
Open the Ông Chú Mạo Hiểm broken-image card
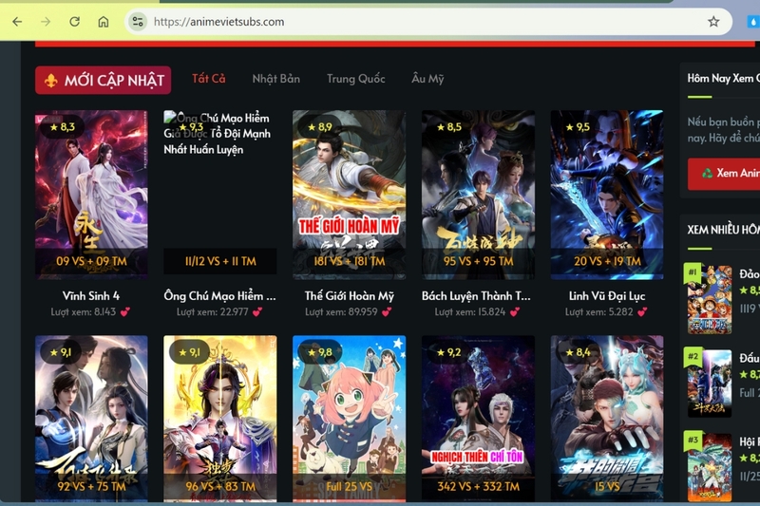pyautogui.click(x=220, y=192)
